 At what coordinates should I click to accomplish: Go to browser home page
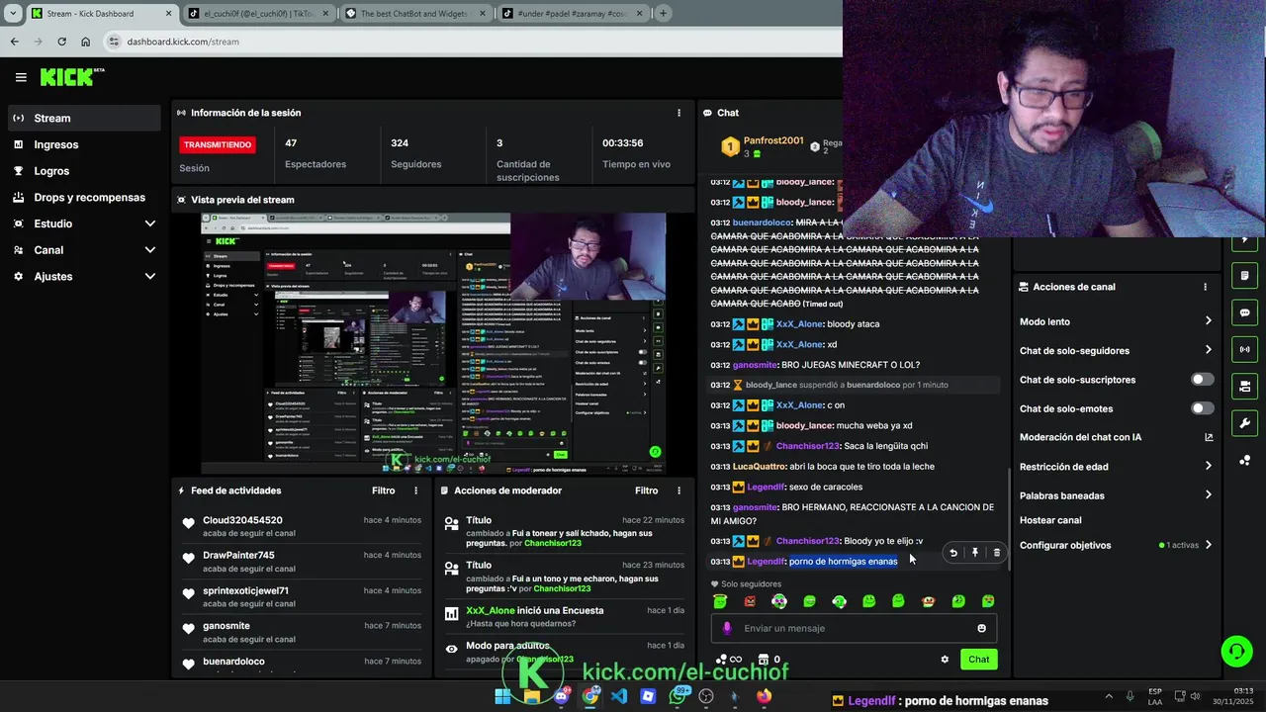pos(85,42)
